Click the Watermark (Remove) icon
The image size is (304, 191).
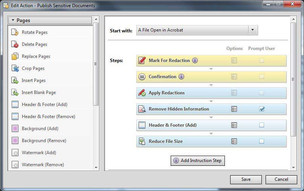15,164
